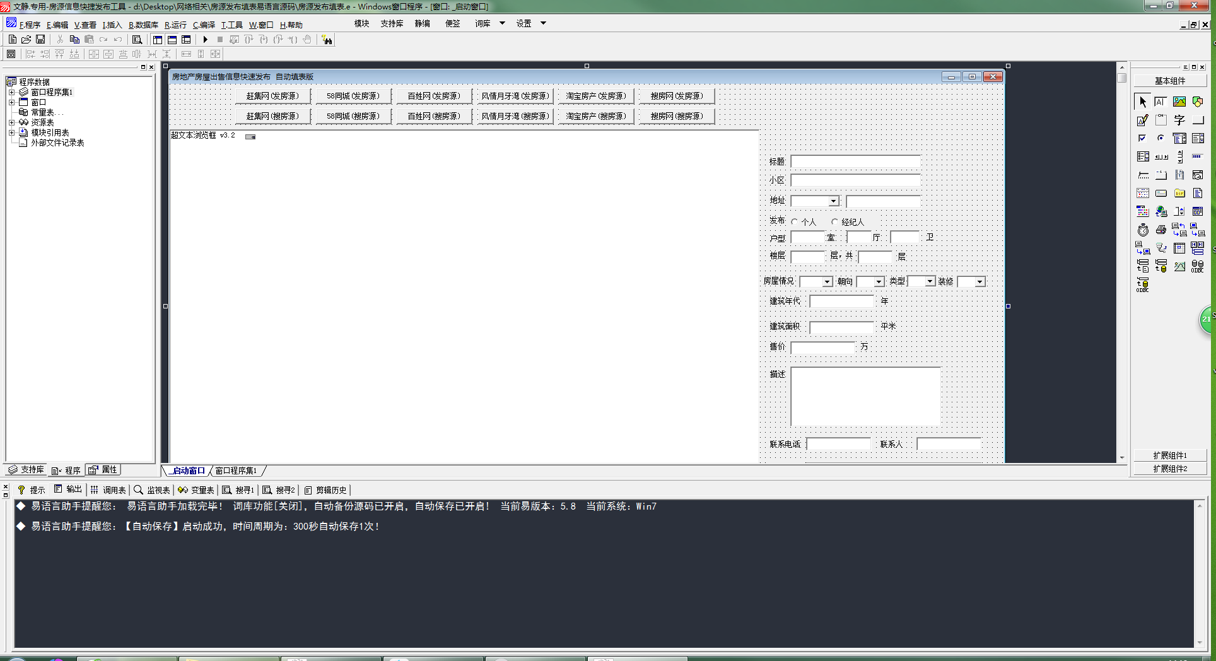Click the output panel vertical scrollbar

[1199, 573]
